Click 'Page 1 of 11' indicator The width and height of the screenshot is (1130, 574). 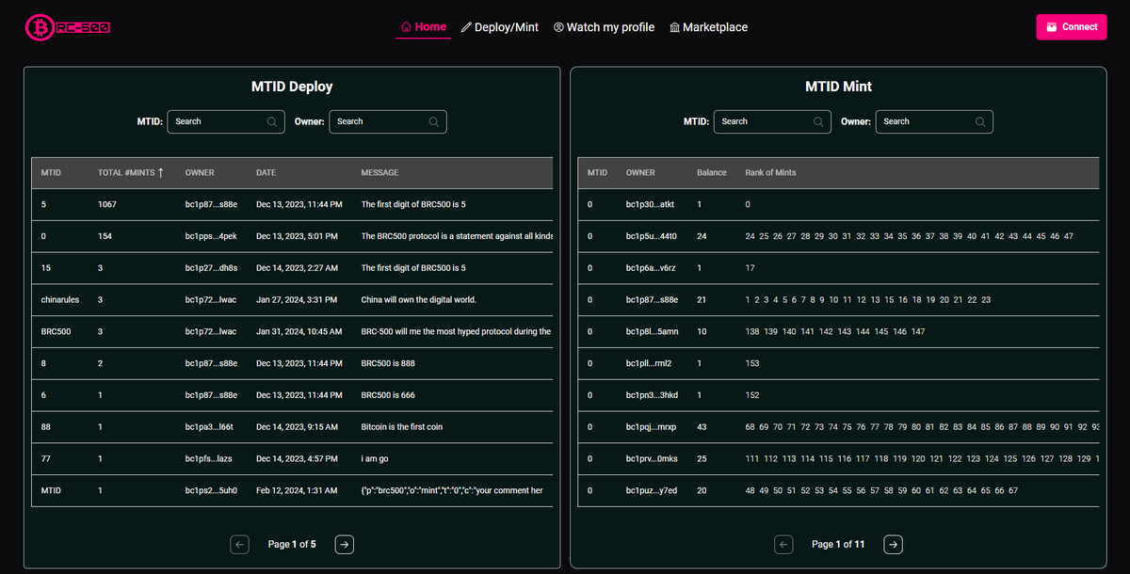pyautogui.click(x=838, y=544)
